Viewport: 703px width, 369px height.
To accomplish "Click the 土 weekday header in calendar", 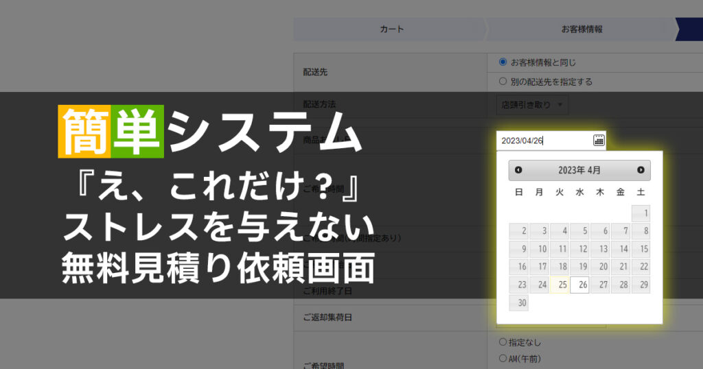I will click(641, 192).
